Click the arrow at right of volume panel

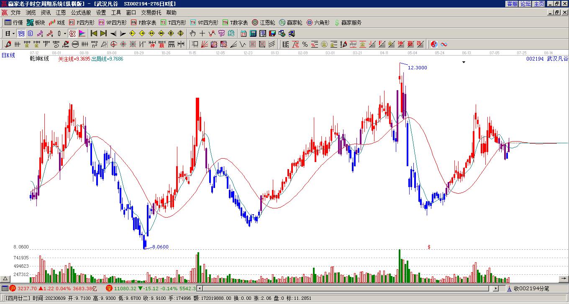click(564, 279)
